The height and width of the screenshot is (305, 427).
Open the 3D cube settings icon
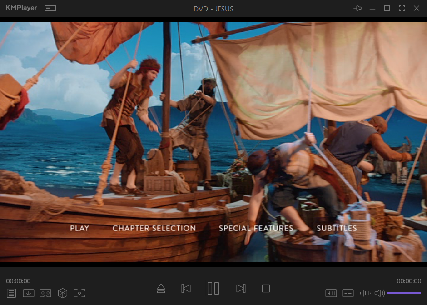[63, 293]
